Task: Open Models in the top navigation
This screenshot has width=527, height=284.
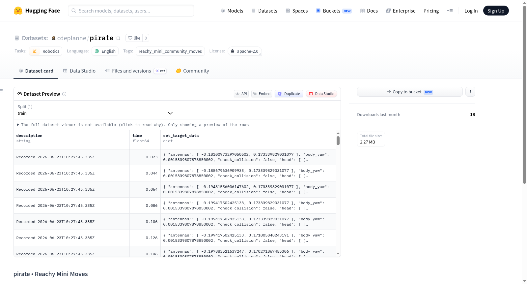Action: [x=232, y=11]
